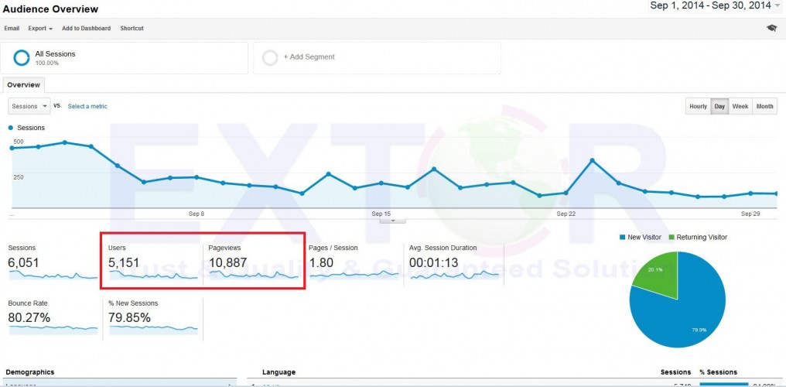Image resolution: width=786 pixels, height=387 pixels.
Task: Click the Sessions metric sparkline
Action: click(53, 275)
